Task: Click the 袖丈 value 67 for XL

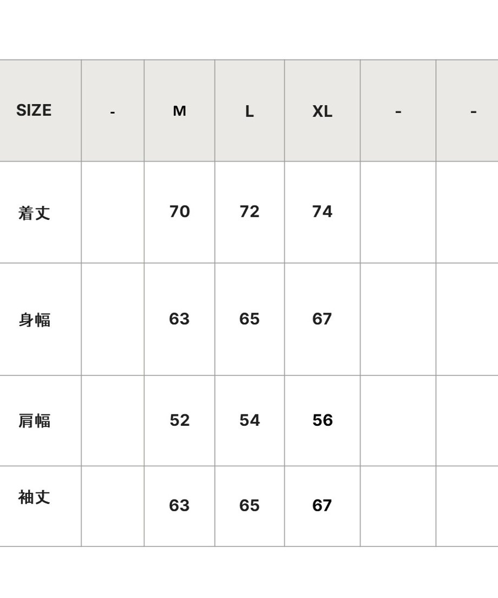Action: (x=323, y=505)
